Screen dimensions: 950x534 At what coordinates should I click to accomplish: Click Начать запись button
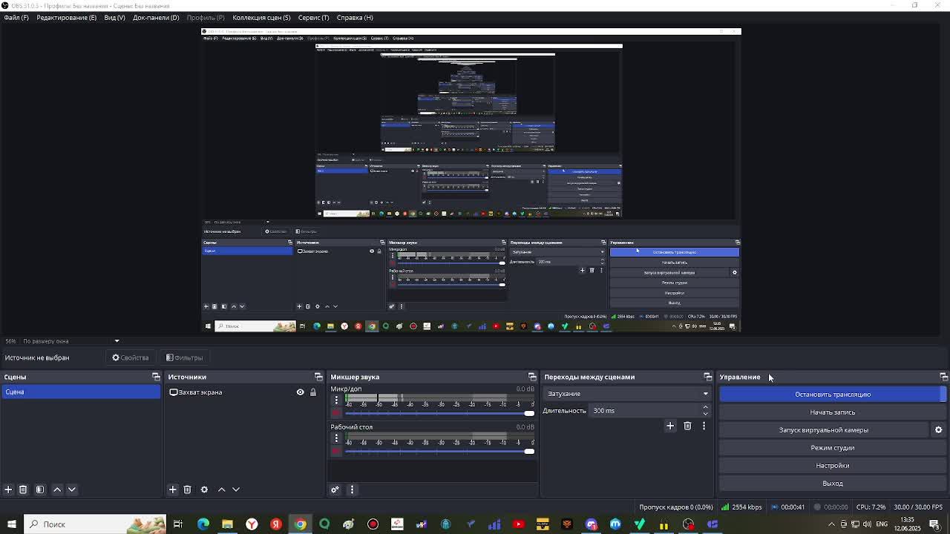pyautogui.click(x=833, y=412)
